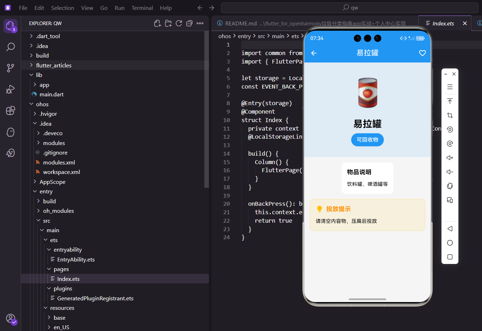
Task: Go forward using navigation arrow in title bar
Action: [x=211, y=8]
